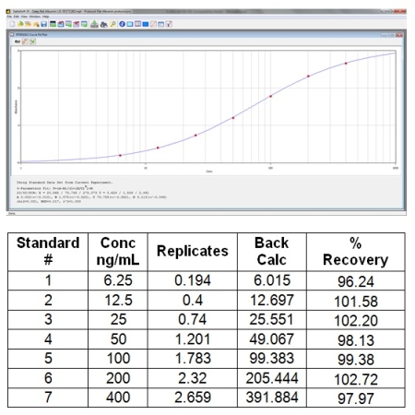Image resolution: width=415 pixels, height=415 pixels.
Task: Click the binoculars Find icon
Action: 104,24
